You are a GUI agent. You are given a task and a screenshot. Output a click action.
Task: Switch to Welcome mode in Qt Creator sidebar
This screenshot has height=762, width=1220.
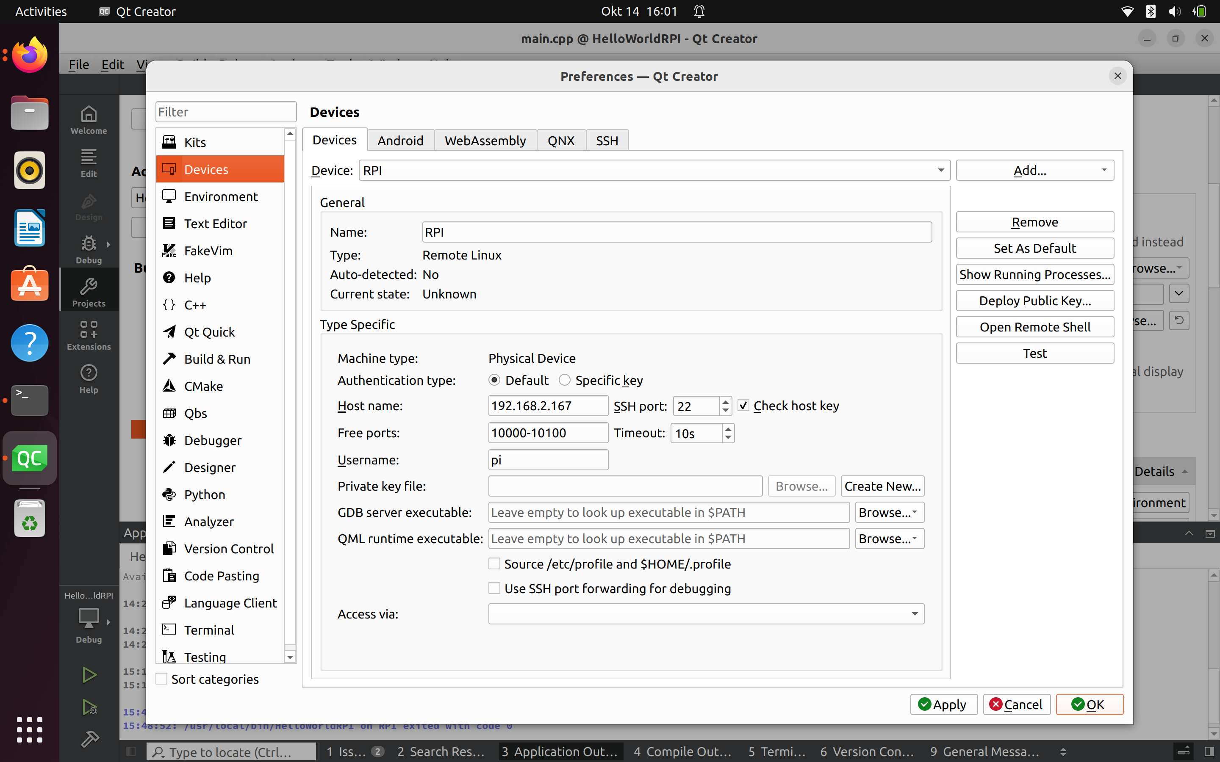coord(89,120)
